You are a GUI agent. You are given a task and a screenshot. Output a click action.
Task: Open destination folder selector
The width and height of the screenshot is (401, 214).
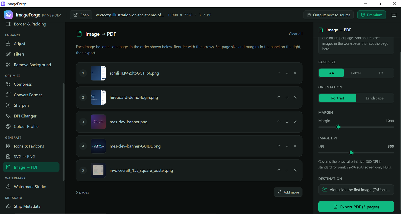pos(356,190)
